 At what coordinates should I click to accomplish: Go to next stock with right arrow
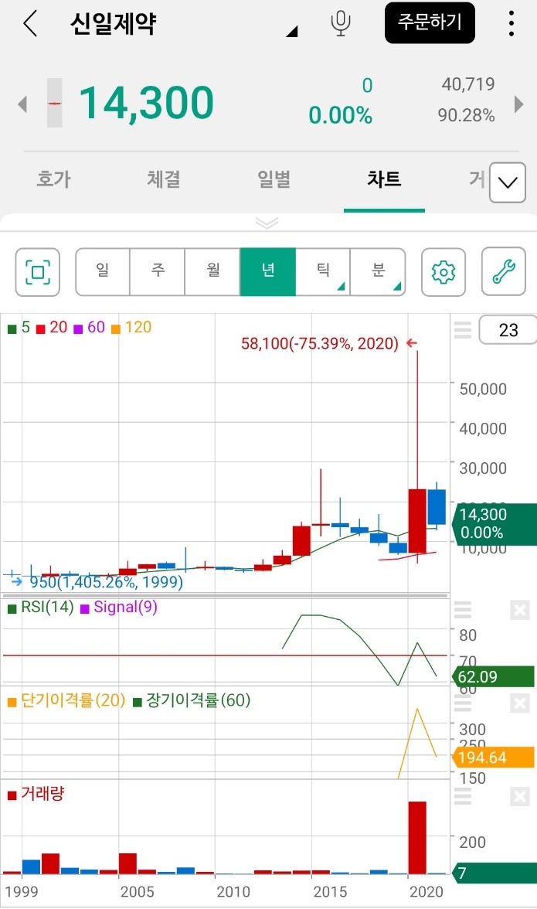point(519,104)
